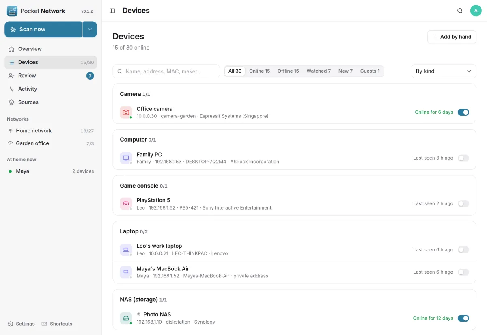Open the Garden office network
The width and height of the screenshot is (487, 335).
coord(51,143)
